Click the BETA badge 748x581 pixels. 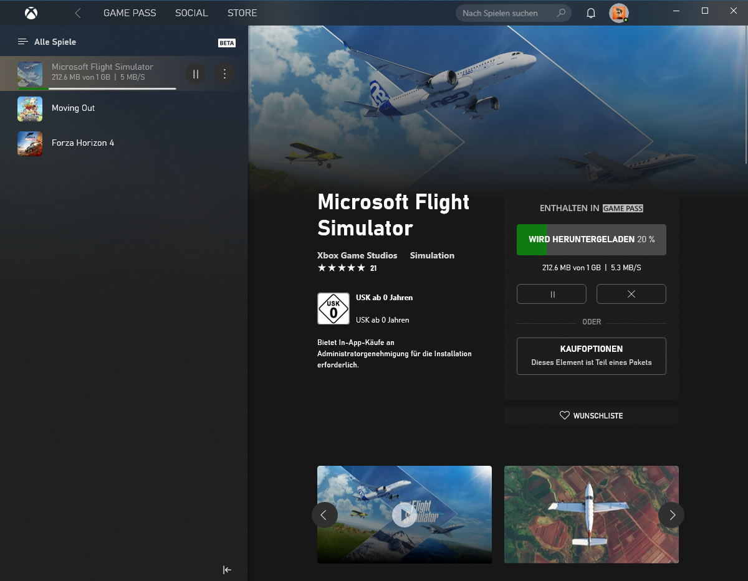[227, 43]
